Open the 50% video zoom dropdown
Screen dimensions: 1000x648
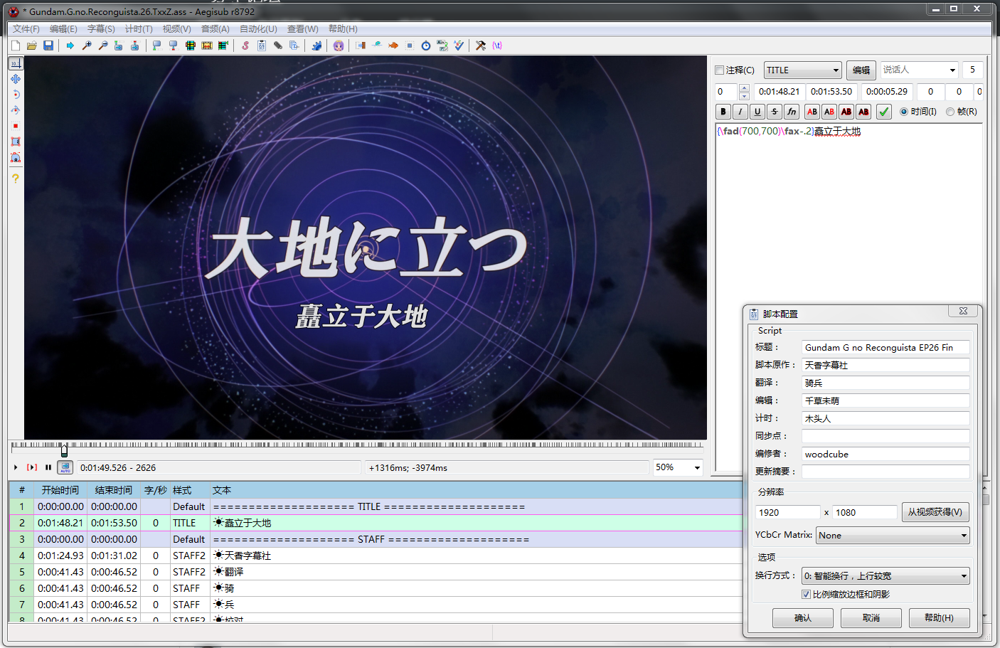point(698,467)
